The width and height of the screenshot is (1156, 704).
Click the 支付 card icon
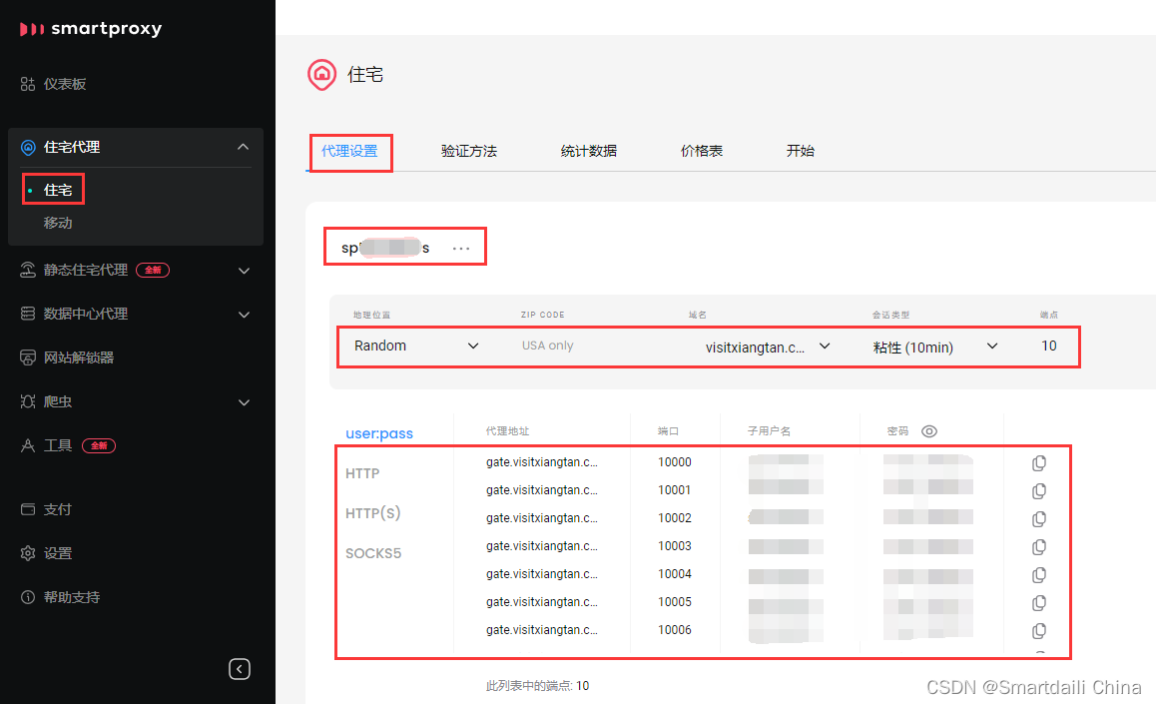[28, 509]
